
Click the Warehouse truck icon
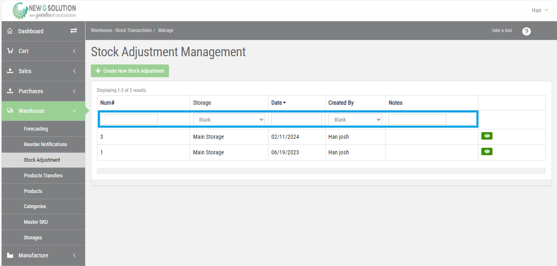click(10, 111)
